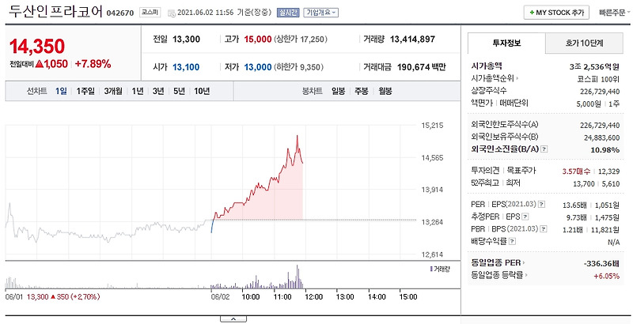Click the 고가 value 15,000
This screenshot has height=324, width=633.
[258, 40]
